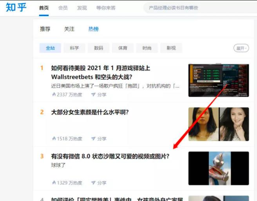257x201 pixels.
Task: Select the 全站 category filter
Action: pyautogui.click(x=50, y=48)
